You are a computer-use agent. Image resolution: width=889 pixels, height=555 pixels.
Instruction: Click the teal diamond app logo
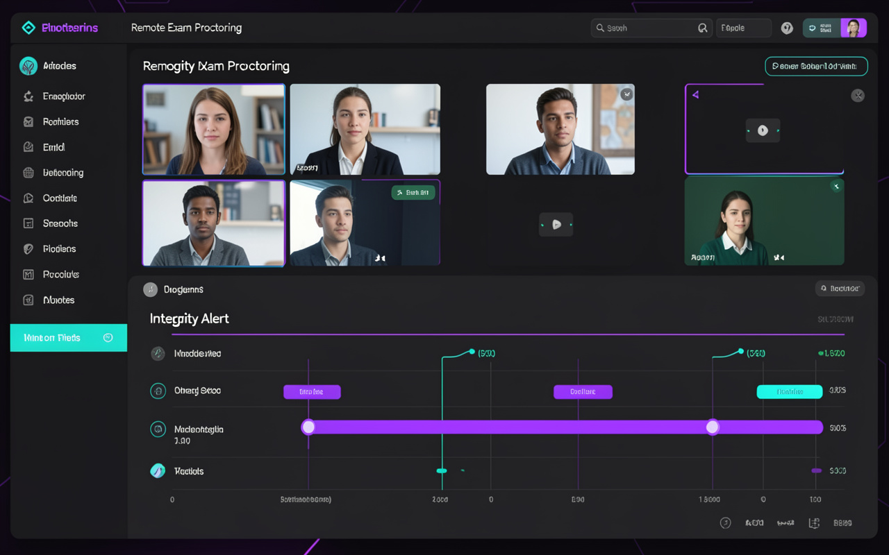click(28, 28)
